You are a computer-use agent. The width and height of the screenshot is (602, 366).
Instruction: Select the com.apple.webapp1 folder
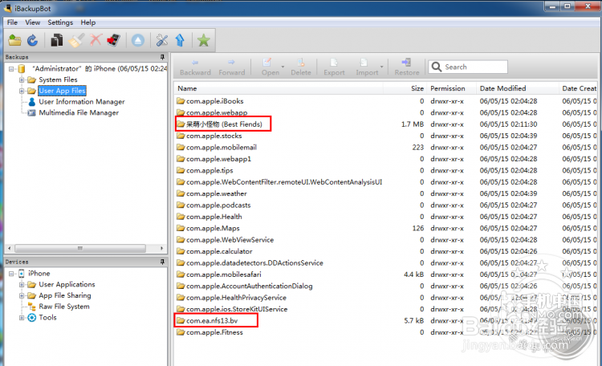coord(218,159)
